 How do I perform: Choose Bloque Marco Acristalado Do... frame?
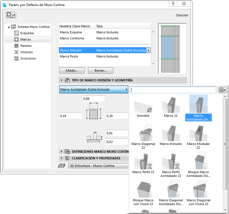198,165
